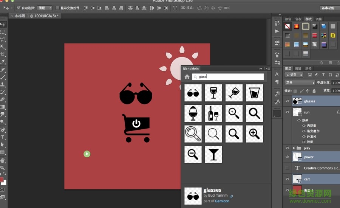Select the Eyedropper tool

[x=3, y=62]
